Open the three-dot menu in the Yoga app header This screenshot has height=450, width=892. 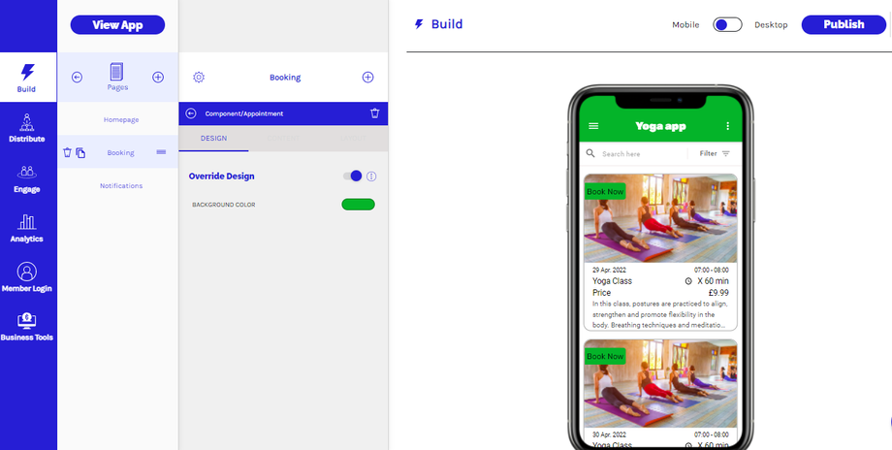(x=727, y=126)
